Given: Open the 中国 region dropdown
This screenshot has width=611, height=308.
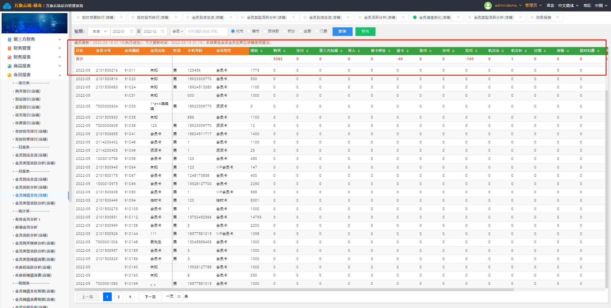Looking at the screenshot, I should [601, 5].
